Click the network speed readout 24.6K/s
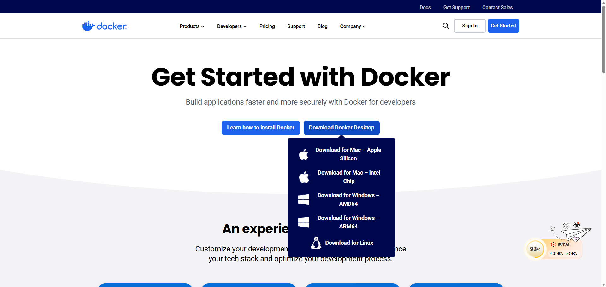The width and height of the screenshot is (606, 287). coord(557,253)
